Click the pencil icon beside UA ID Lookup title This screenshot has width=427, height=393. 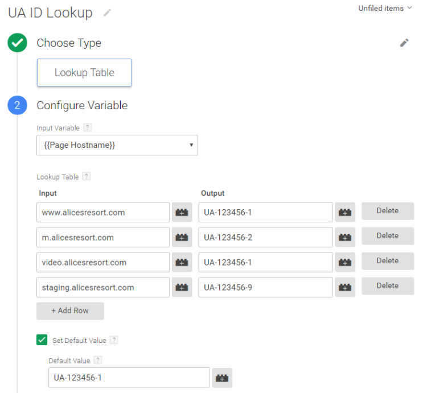[107, 13]
